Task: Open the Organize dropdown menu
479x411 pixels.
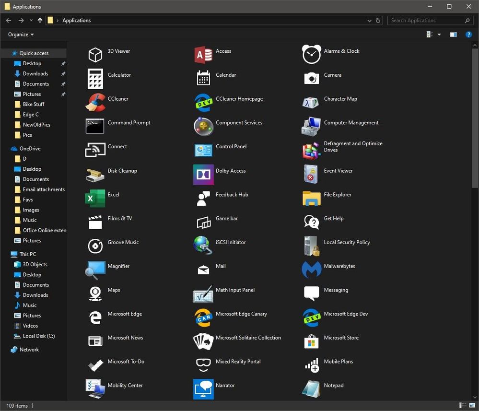Action: 21,35
